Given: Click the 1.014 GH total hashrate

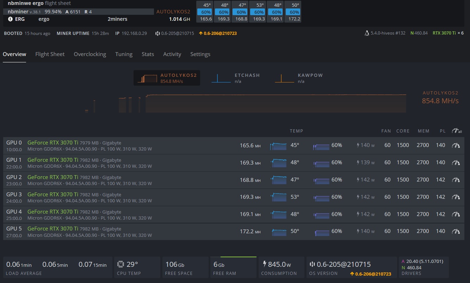Looking at the screenshot, I should coord(179,19).
